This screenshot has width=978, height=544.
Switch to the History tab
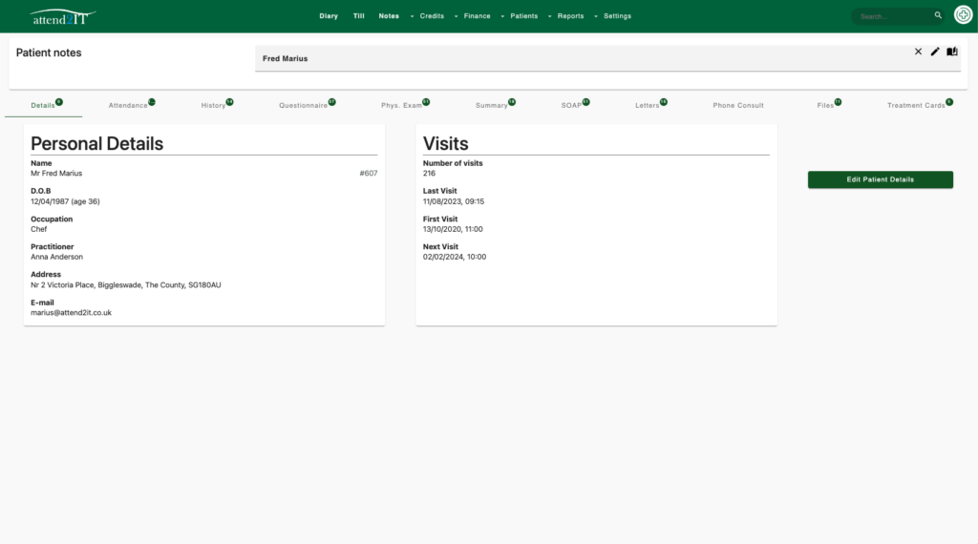pos(213,105)
